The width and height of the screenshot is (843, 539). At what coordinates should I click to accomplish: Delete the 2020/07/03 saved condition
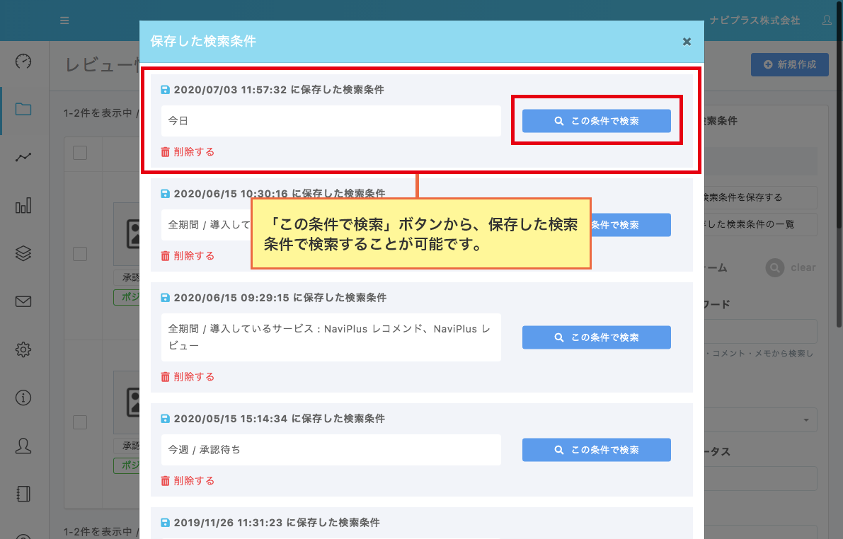(x=188, y=152)
